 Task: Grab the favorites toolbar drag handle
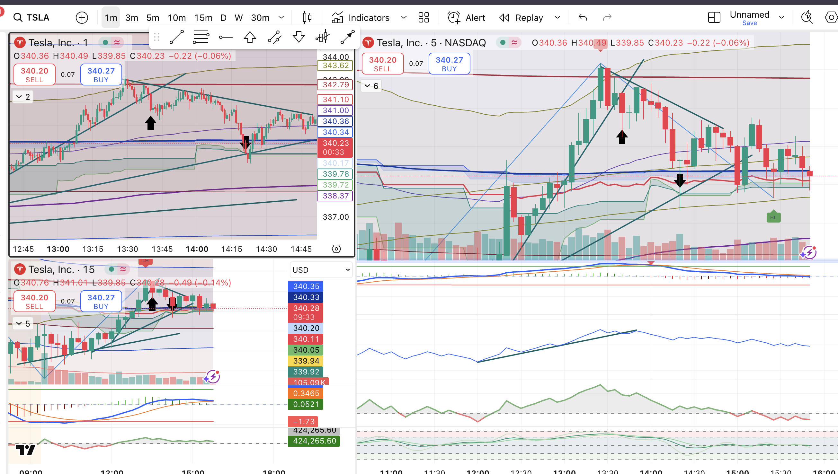pos(157,37)
